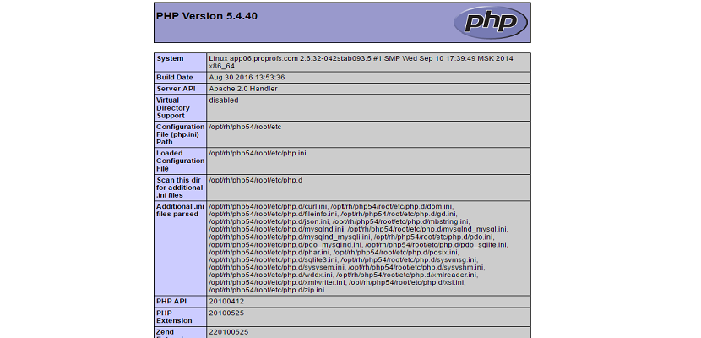
Task: Click the mysqlnd.ini path entry
Action: (x=276, y=229)
